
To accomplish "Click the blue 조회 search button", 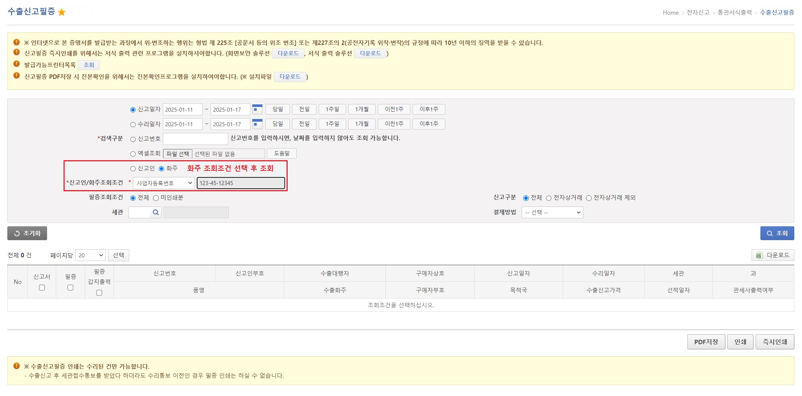I will pos(777,233).
